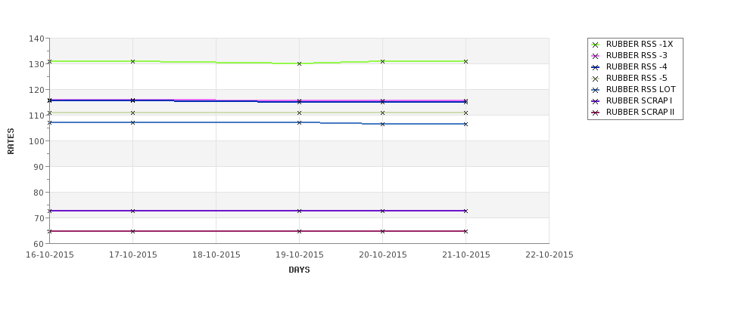Click the RUBBER RSS -5 legend marker
The image size is (738, 324).
tap(596, 79)
